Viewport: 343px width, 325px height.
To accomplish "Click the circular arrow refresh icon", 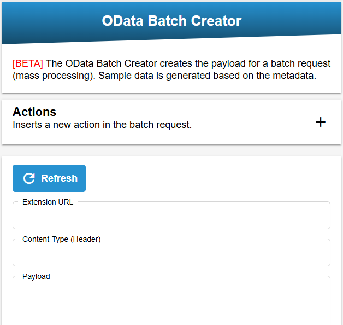I will [29, 178].
